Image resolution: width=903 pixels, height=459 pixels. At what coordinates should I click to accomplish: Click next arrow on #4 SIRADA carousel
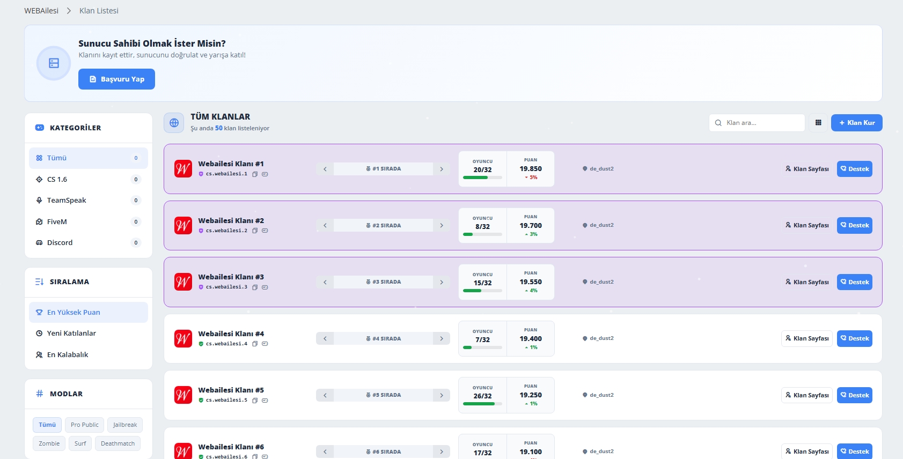(x=442, y=338)
